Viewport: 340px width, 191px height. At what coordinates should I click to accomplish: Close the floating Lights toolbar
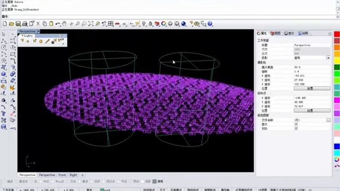(x=64, y=36)
